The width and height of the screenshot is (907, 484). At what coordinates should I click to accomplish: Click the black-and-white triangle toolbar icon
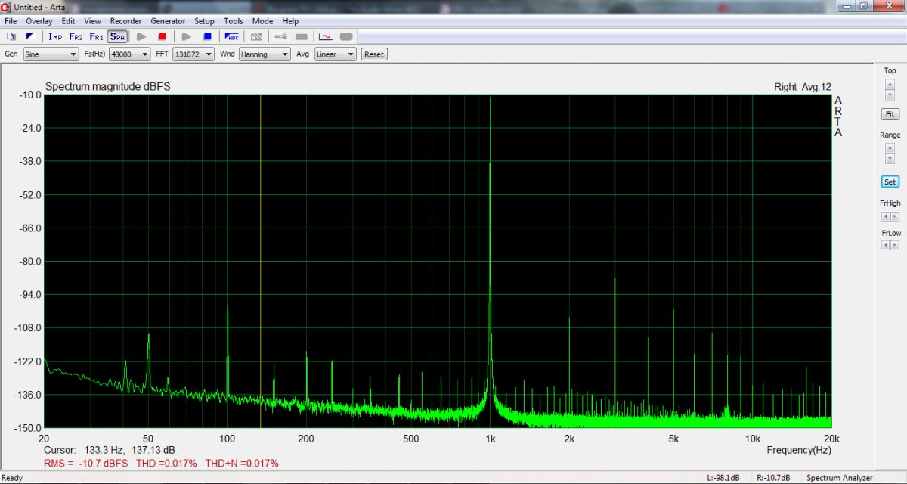[x=29, y=36]
